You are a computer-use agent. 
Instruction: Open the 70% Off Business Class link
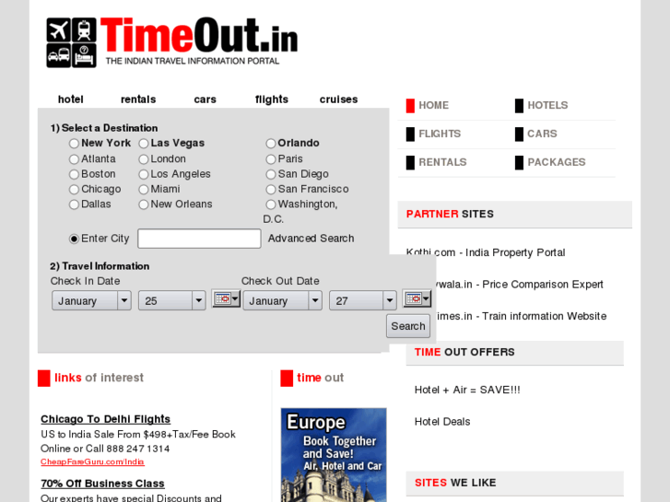(102, 484)
